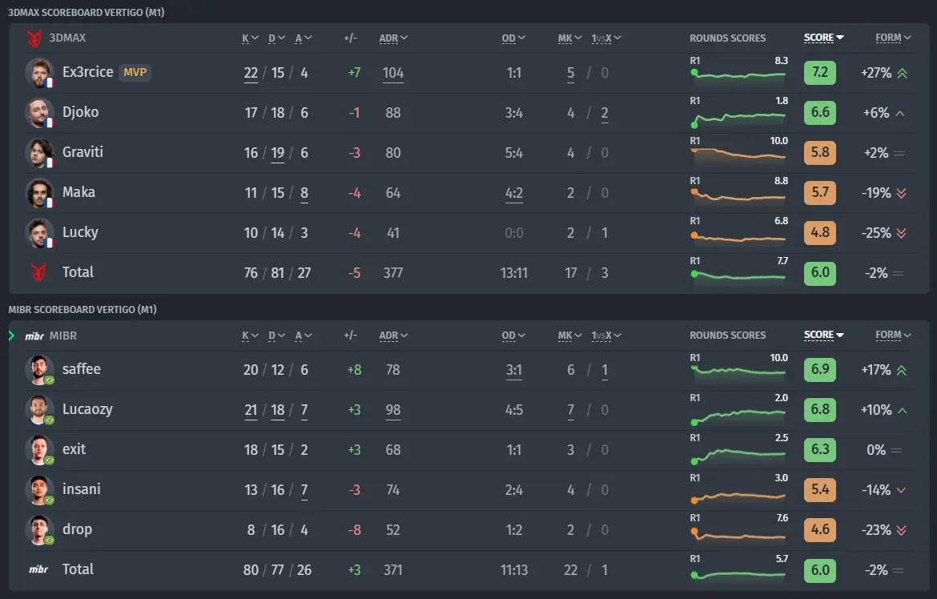Sort 3DMAX table by 1vsX

[x=606, y=38]
